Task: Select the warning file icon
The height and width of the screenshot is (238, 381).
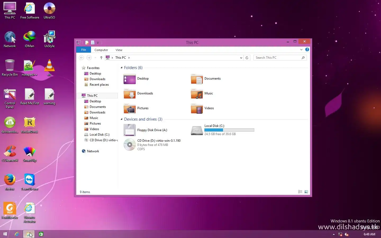Action: click(49, 96)
